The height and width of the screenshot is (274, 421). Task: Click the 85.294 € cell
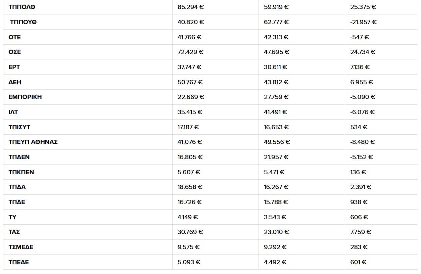[x=191, y=7]
